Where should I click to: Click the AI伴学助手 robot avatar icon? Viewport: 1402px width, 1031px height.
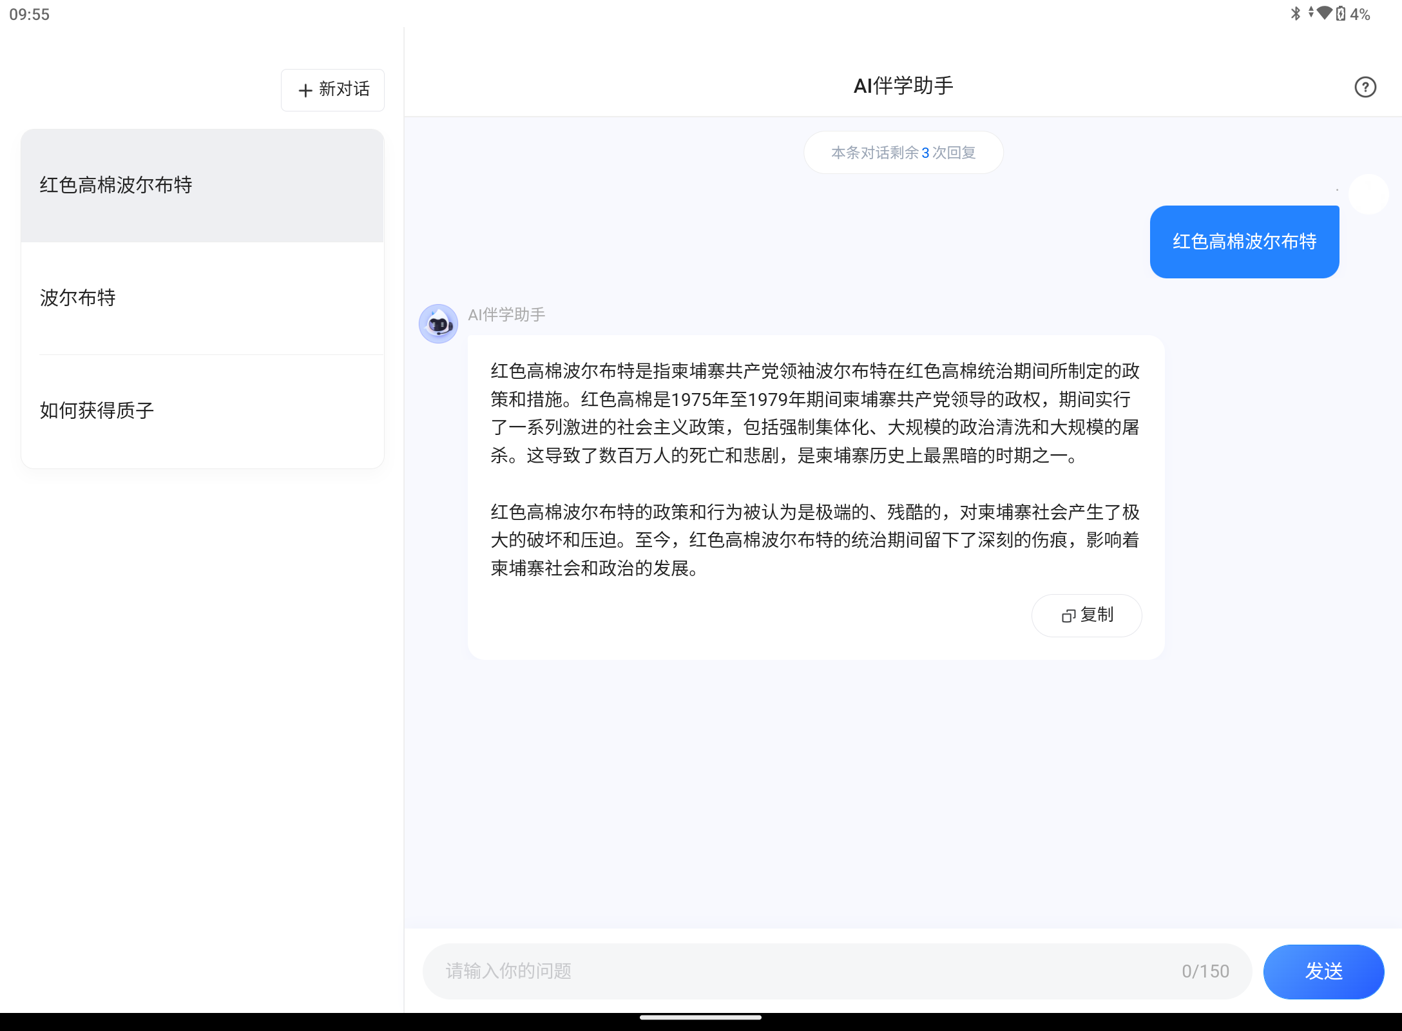(x=438, y=324)
